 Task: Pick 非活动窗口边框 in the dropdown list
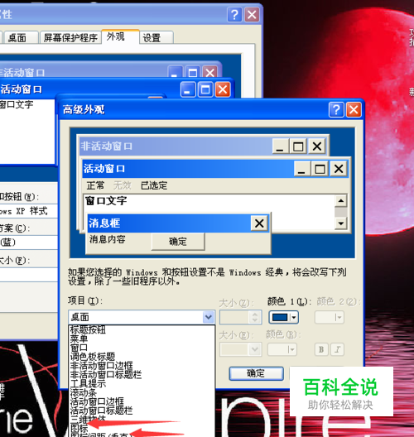142,365
